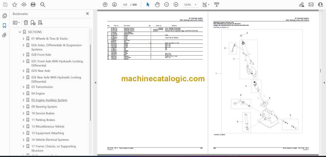Screen dimensions: 326x157
Task: Choose the selection arrow tool
Action: tap(148, 5)
